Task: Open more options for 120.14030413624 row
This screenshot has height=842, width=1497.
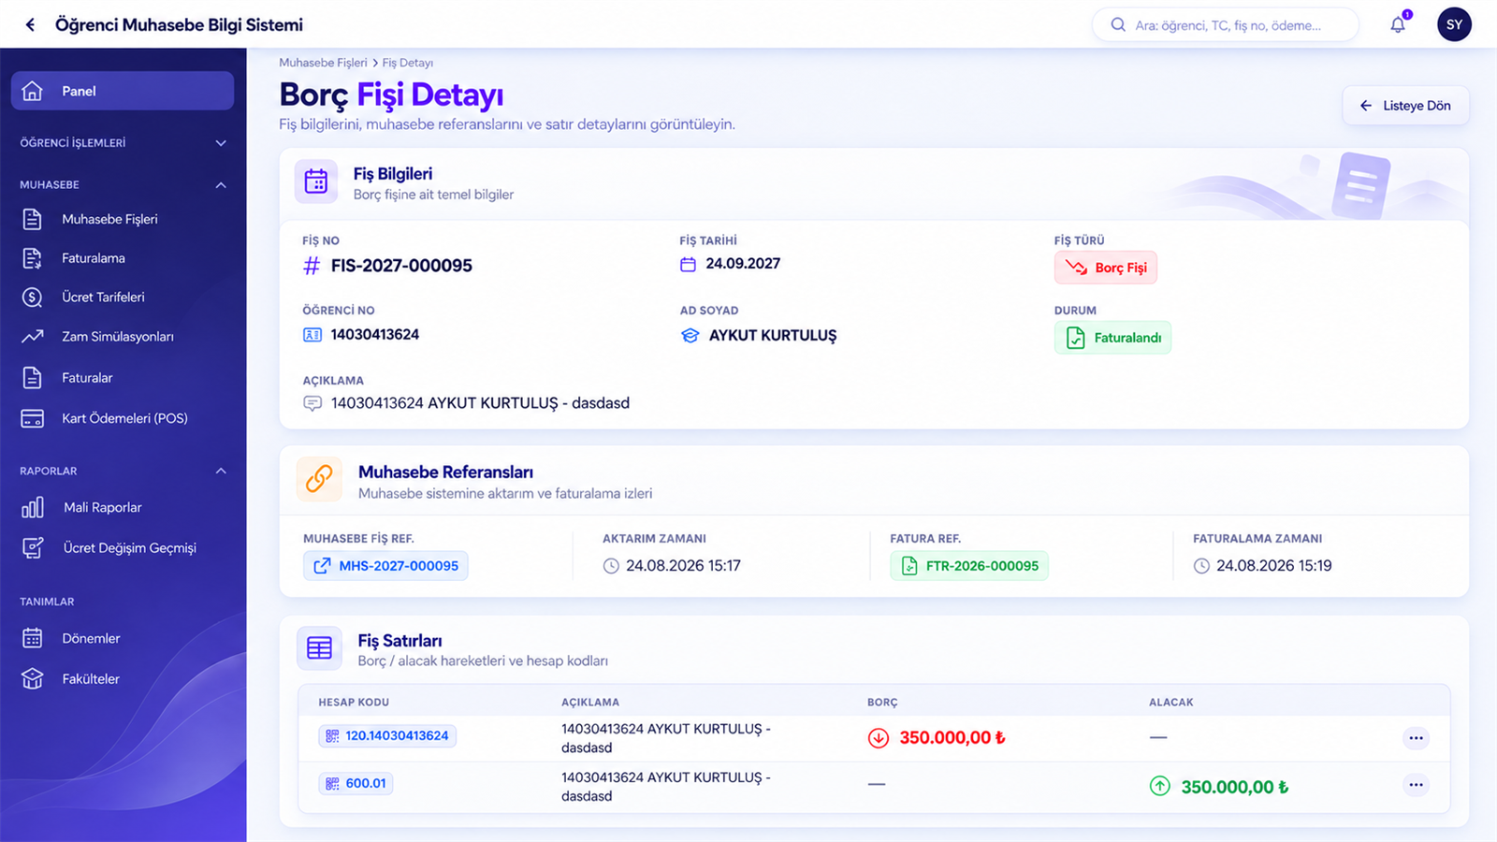Action: tap(1416, 738)
